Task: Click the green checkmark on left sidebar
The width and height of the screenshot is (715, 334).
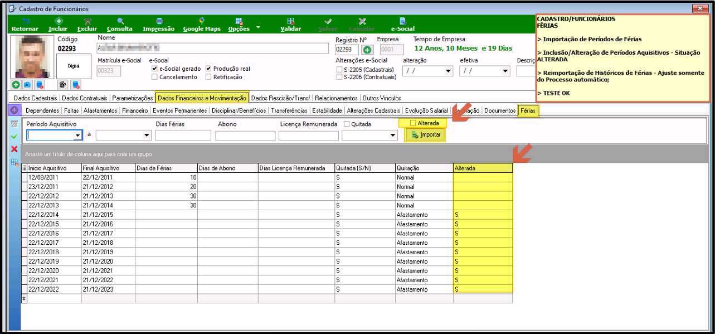Action: coord(14,137)
